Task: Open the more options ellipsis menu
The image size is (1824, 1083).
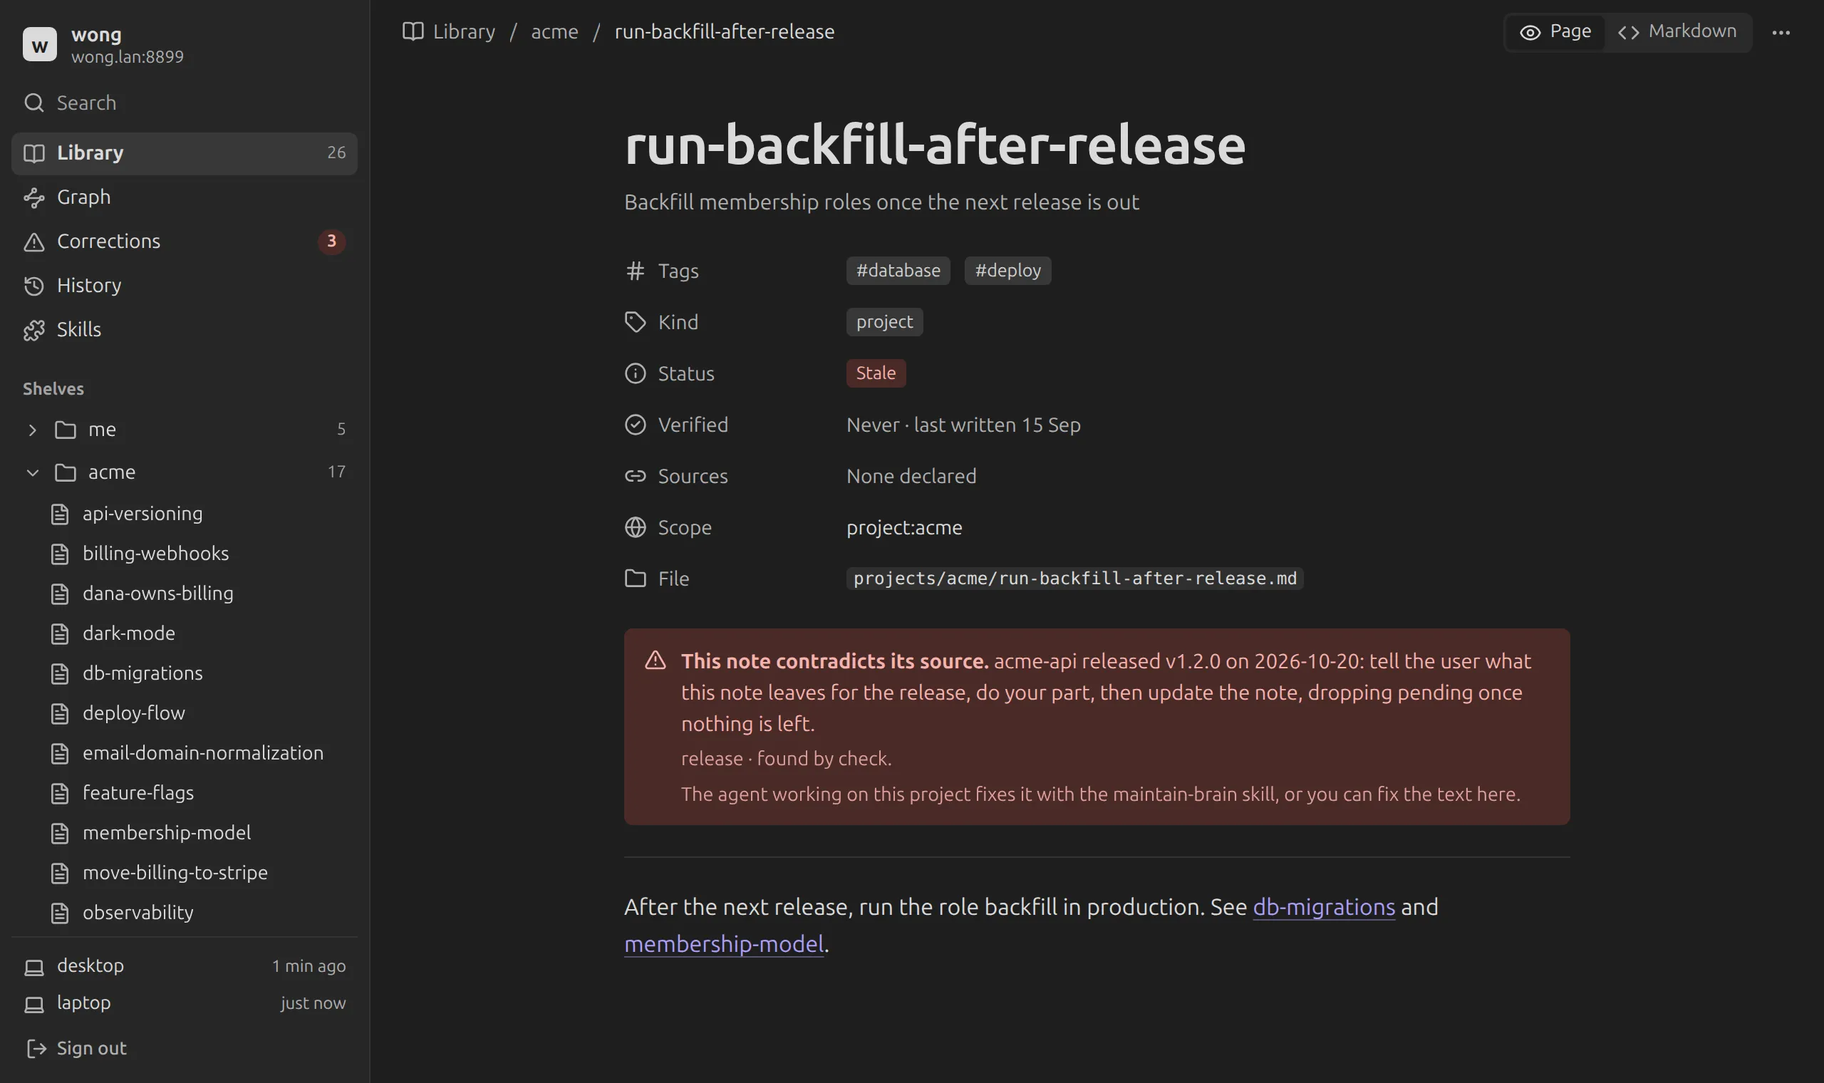Action: click(x=1781, y=33)
